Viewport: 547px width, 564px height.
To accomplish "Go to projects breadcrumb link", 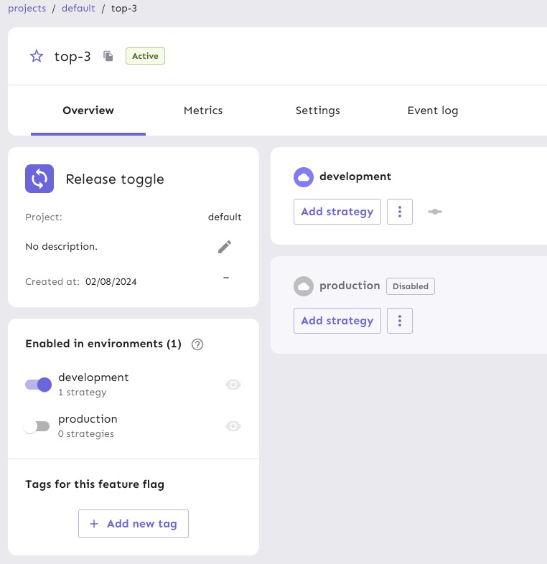I will coord(27,9).
